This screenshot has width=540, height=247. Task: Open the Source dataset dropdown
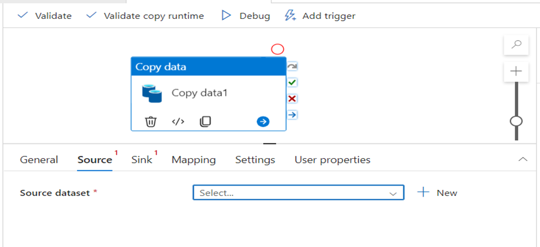click(298, 193)
